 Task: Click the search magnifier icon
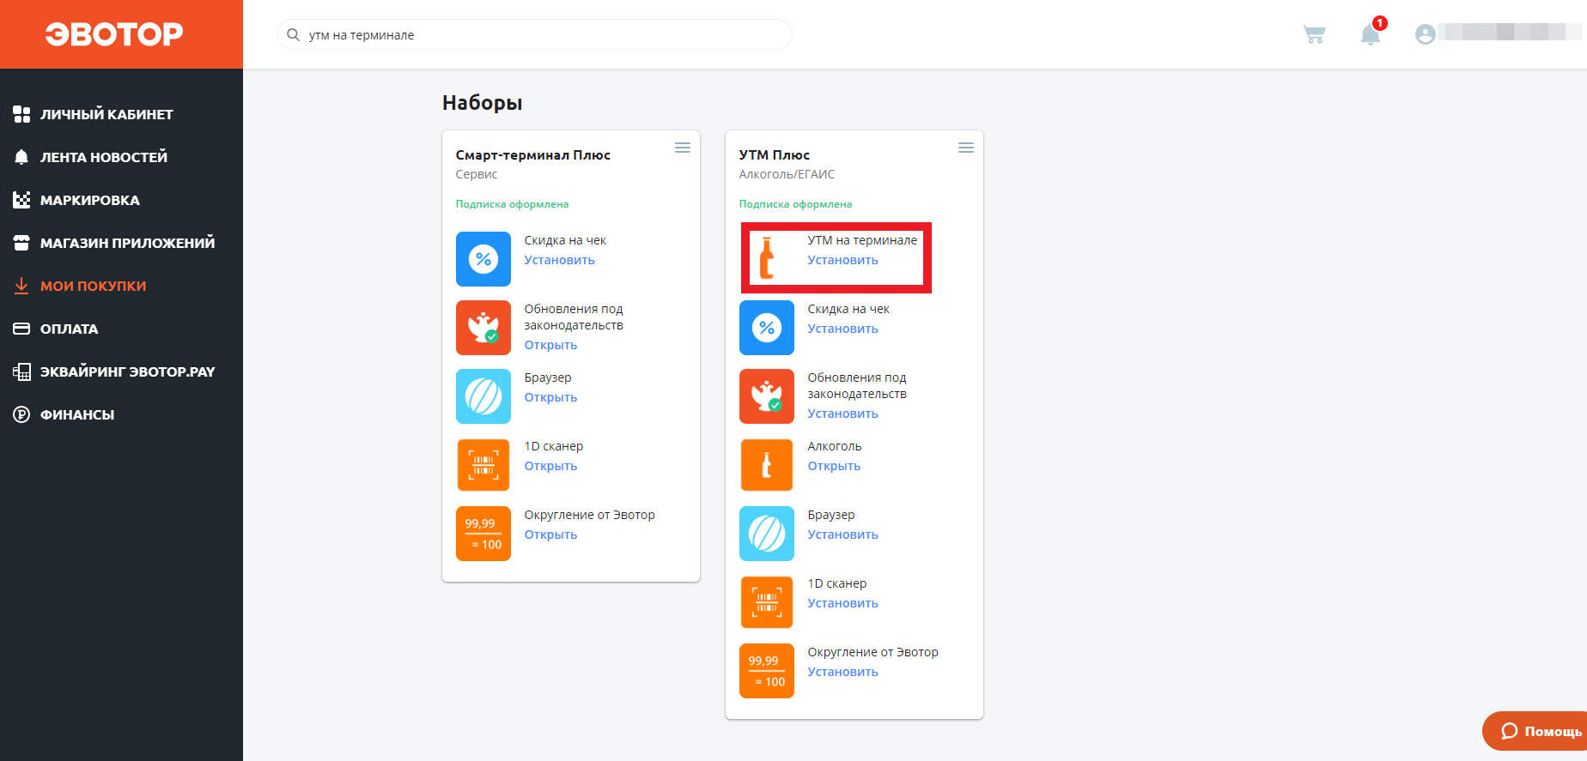[293, 35]
